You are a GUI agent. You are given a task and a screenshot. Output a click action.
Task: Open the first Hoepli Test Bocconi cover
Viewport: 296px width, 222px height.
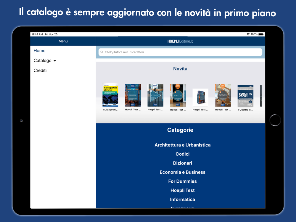pyautogui.click(x=133, y=95)
